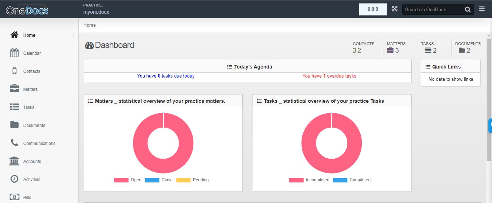Open the Documents folder icon in sidebar
Image resolution: width=492 pixels, height=203 pixels.
pyautogui.click(x=14, y=125)
